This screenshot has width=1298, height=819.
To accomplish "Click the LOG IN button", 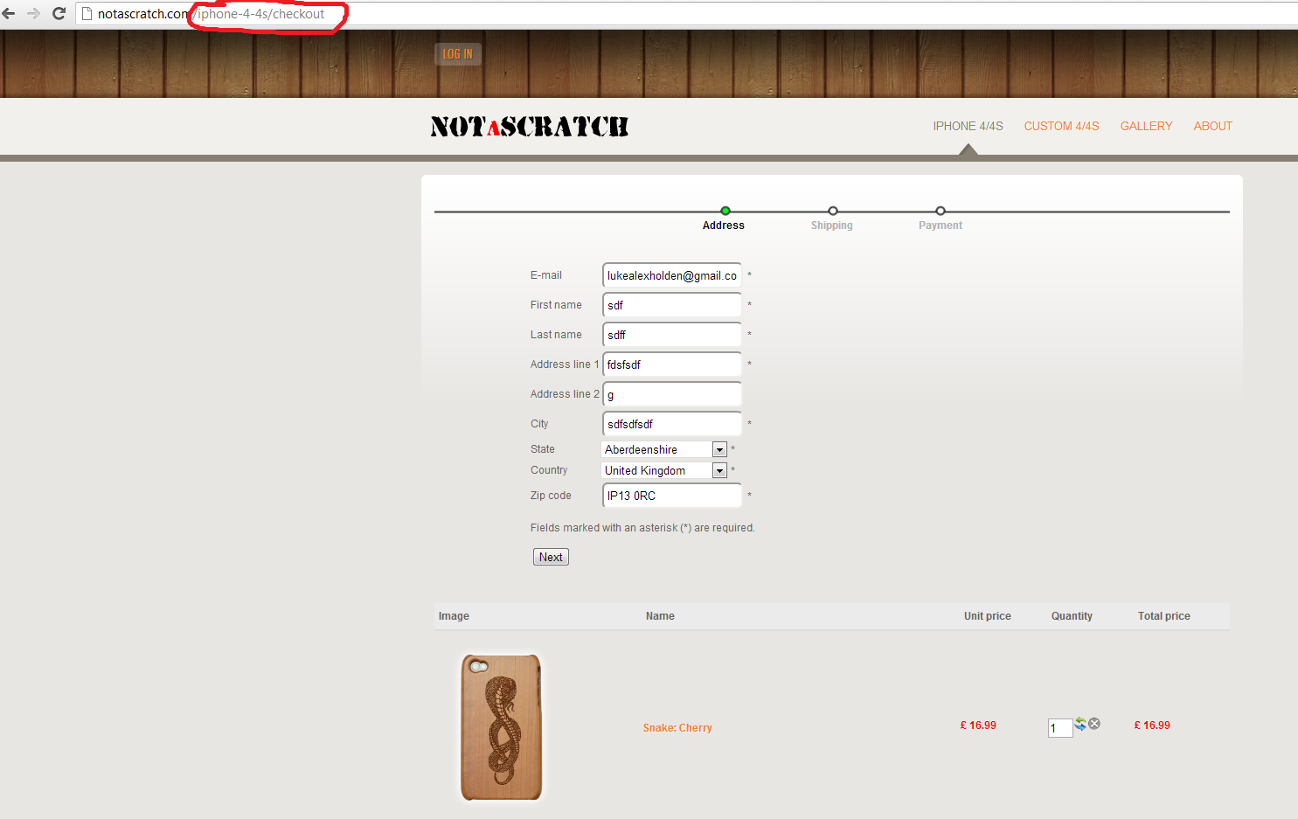I will pos(458,54).
